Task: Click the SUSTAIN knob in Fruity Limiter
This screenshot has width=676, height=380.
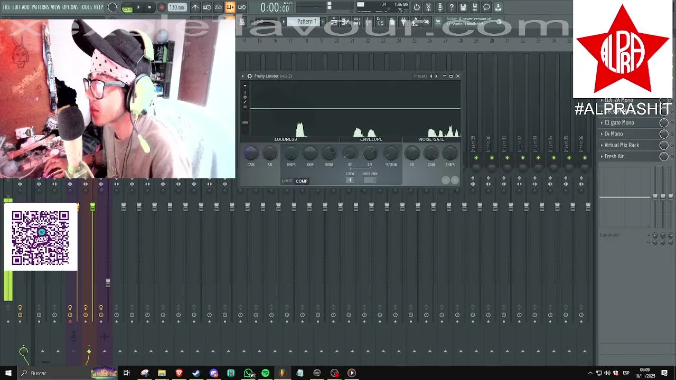Action: pos(391,154)
